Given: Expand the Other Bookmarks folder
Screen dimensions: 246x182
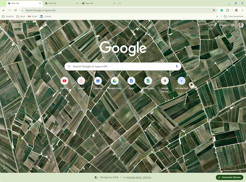Looking at the screenshot, I should point(234,16).
